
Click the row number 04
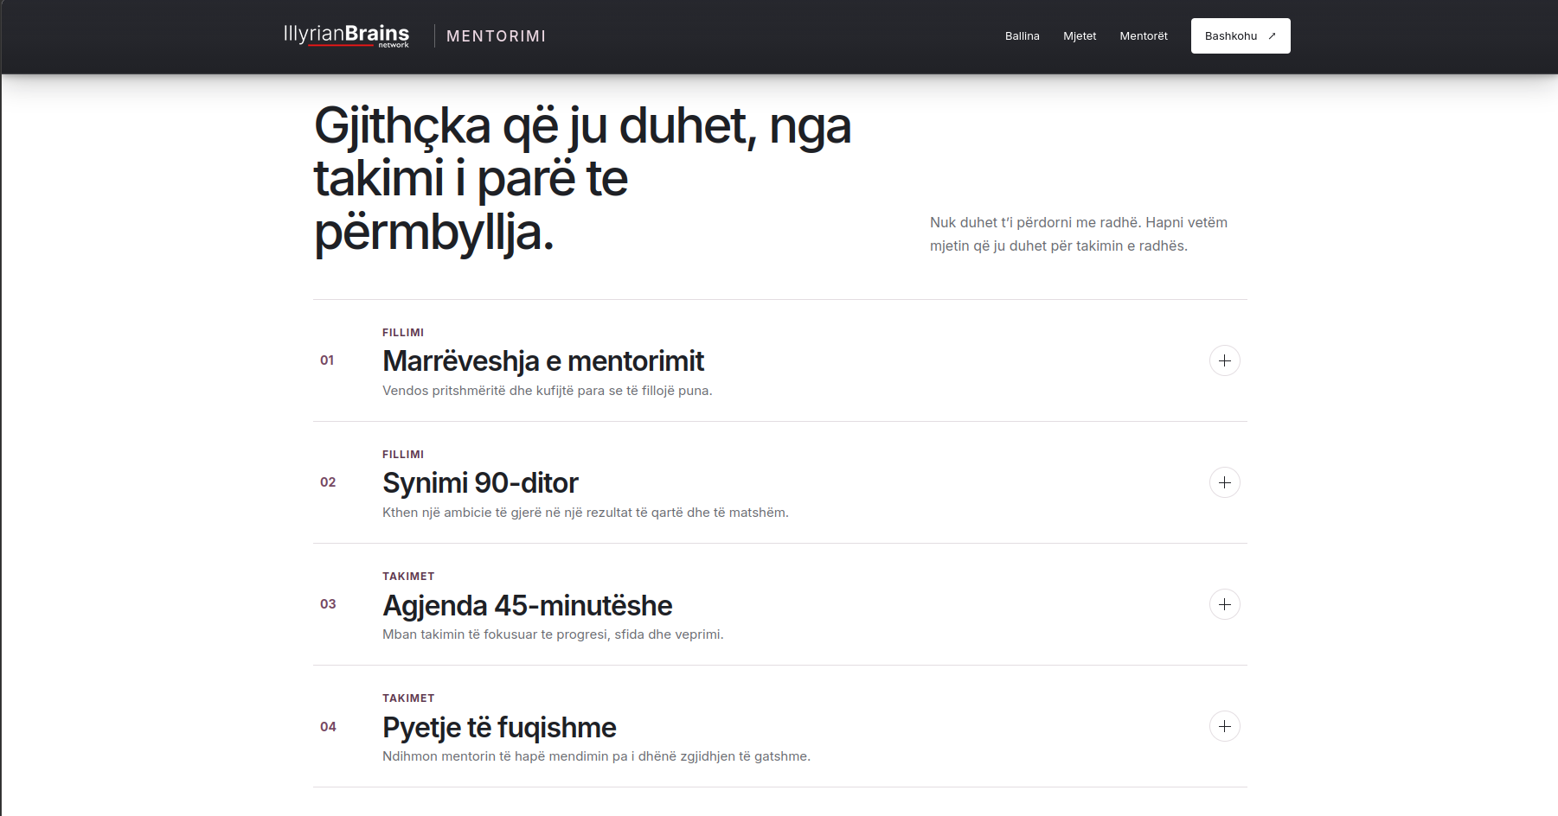pos(328,727)
